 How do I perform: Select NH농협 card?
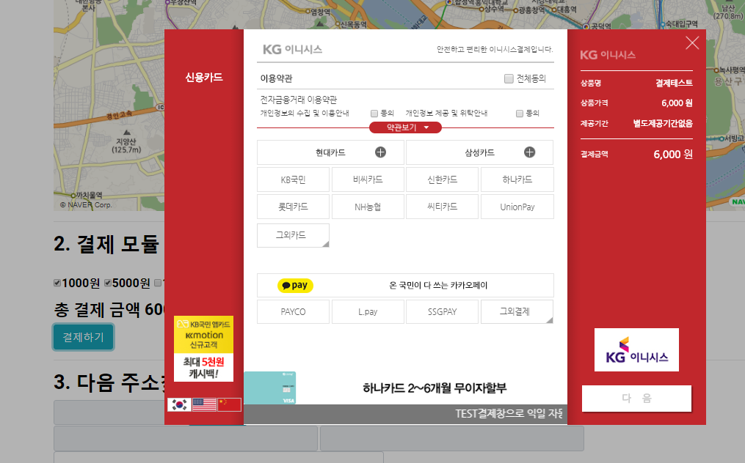[x=368, y=207]
